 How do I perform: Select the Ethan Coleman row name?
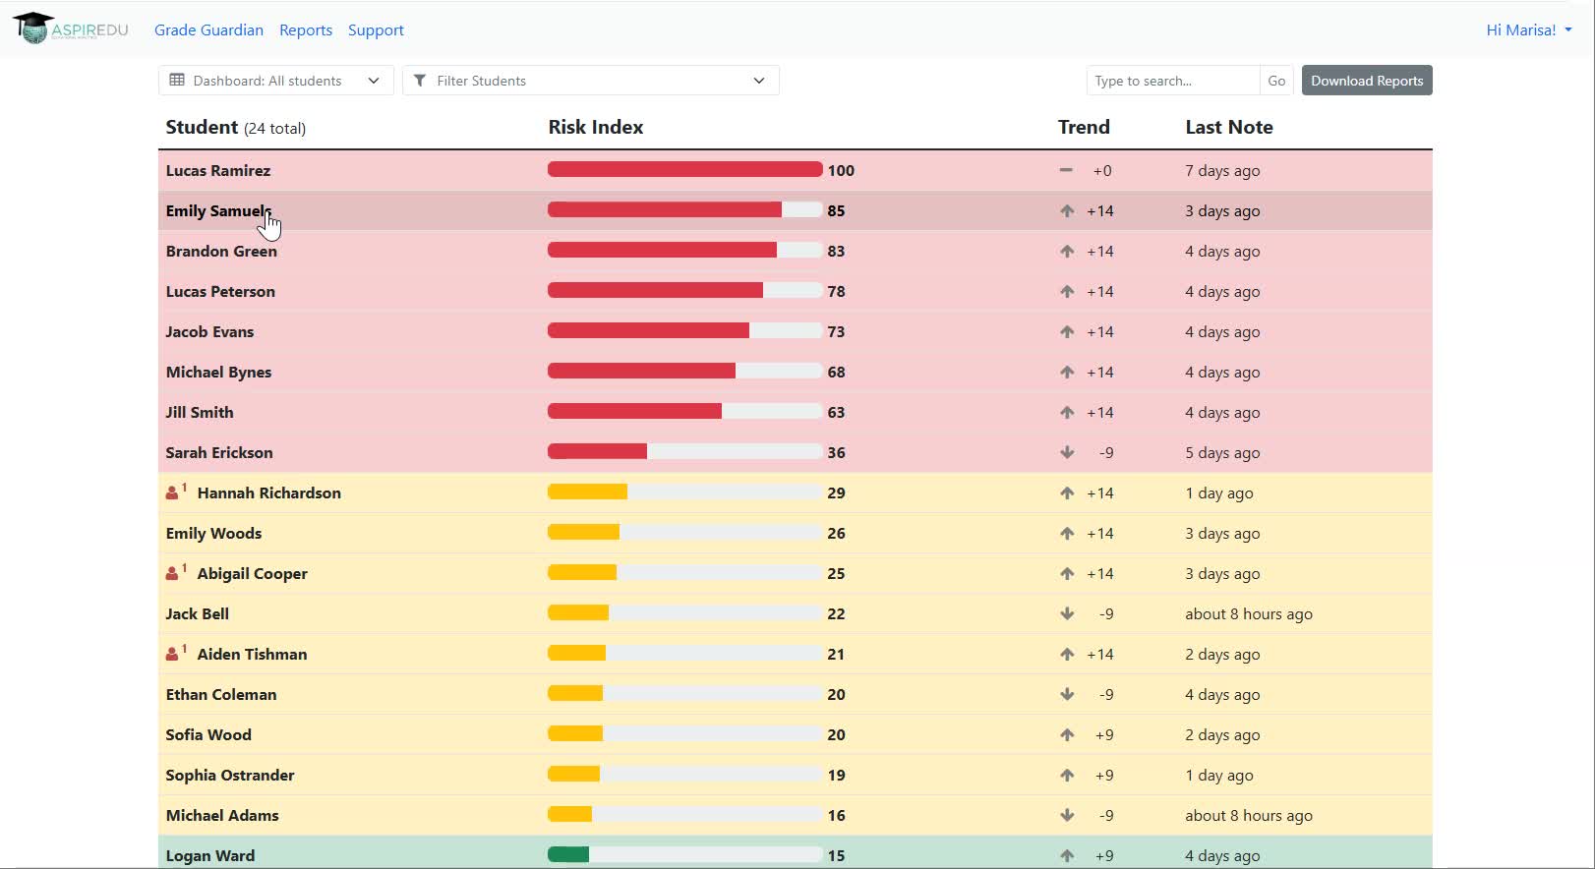point(221,694)
